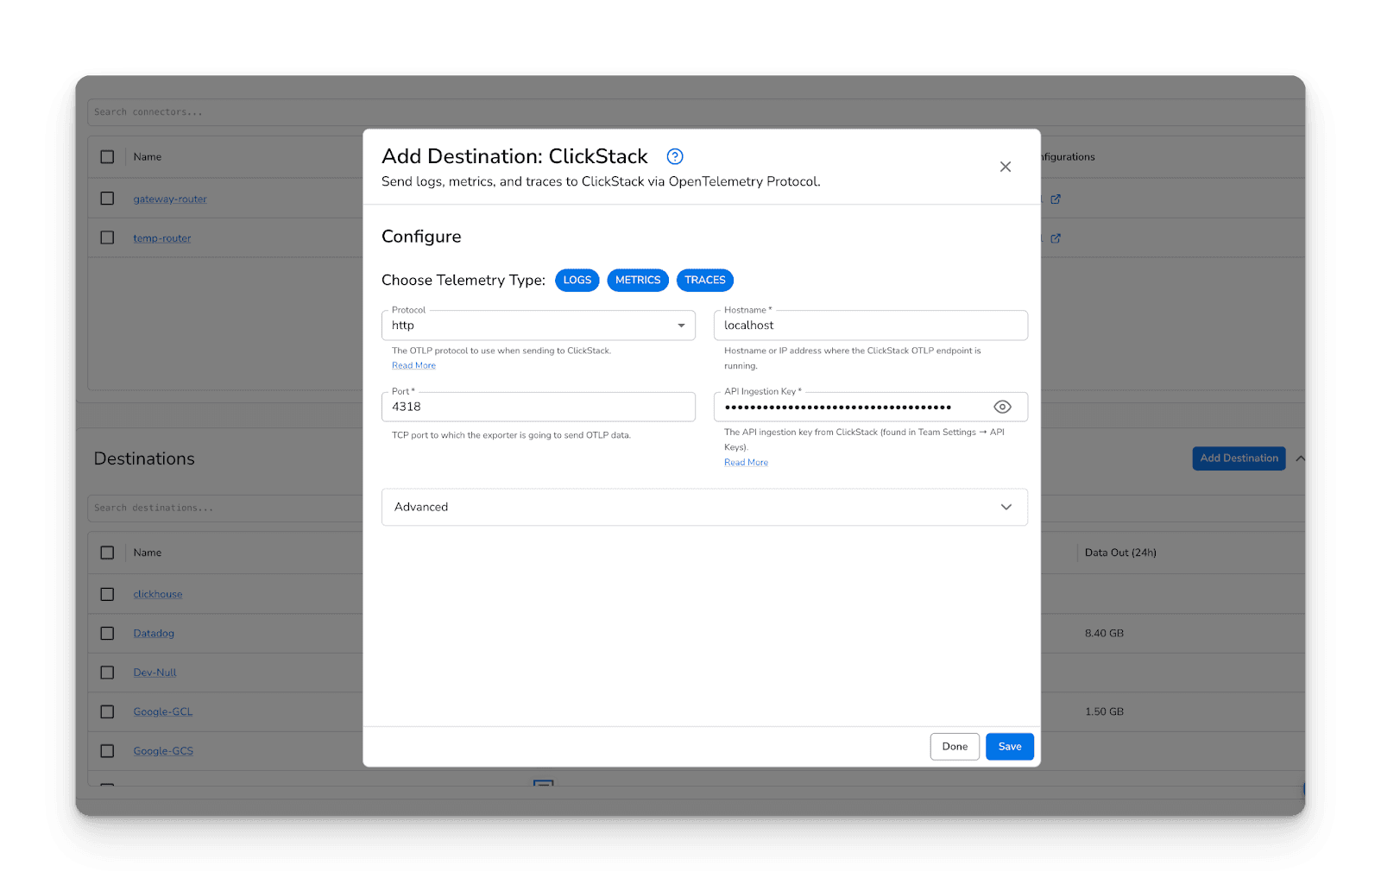The image size is (1381, 891).
Task: Click the Port input field
Action: point(538,407)
